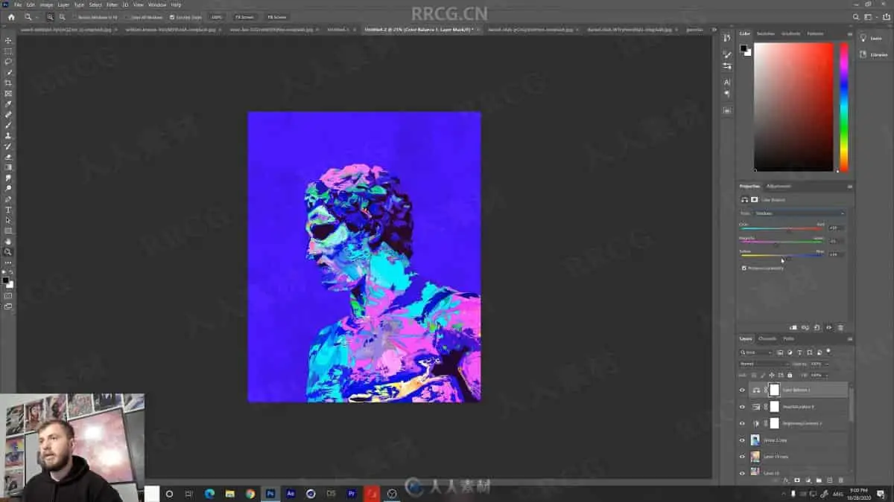Open the Properties panel menu

(849, 186)
